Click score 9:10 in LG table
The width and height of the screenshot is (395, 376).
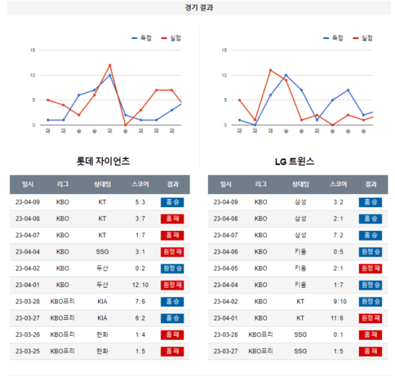tap(340, 301)
